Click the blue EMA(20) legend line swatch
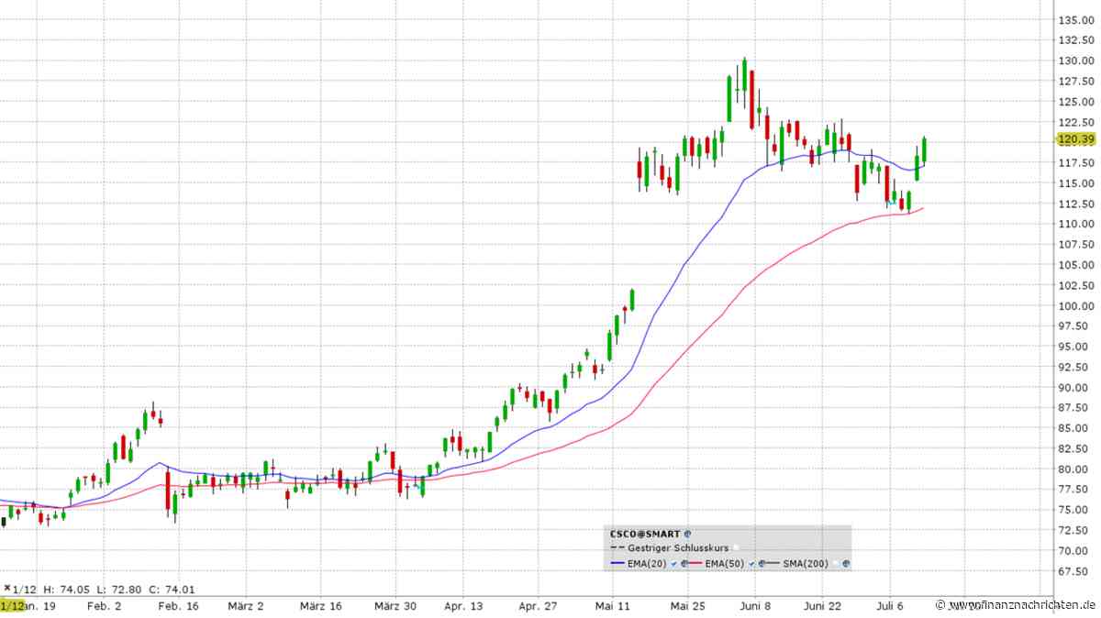Screen dimensions: 1101x618 pos(617,563)
